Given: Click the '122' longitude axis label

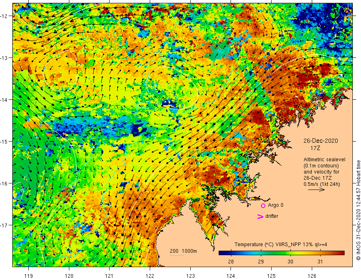Looking at the screenshot, I should point(150,276).
